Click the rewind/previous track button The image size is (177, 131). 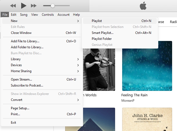tap(13, 6)
